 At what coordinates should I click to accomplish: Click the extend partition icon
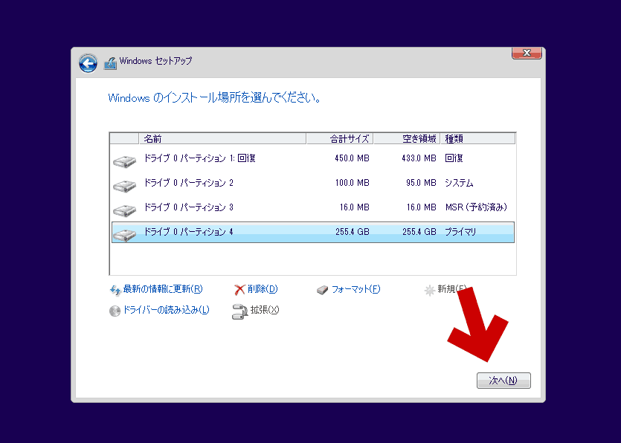pos(239,311)
